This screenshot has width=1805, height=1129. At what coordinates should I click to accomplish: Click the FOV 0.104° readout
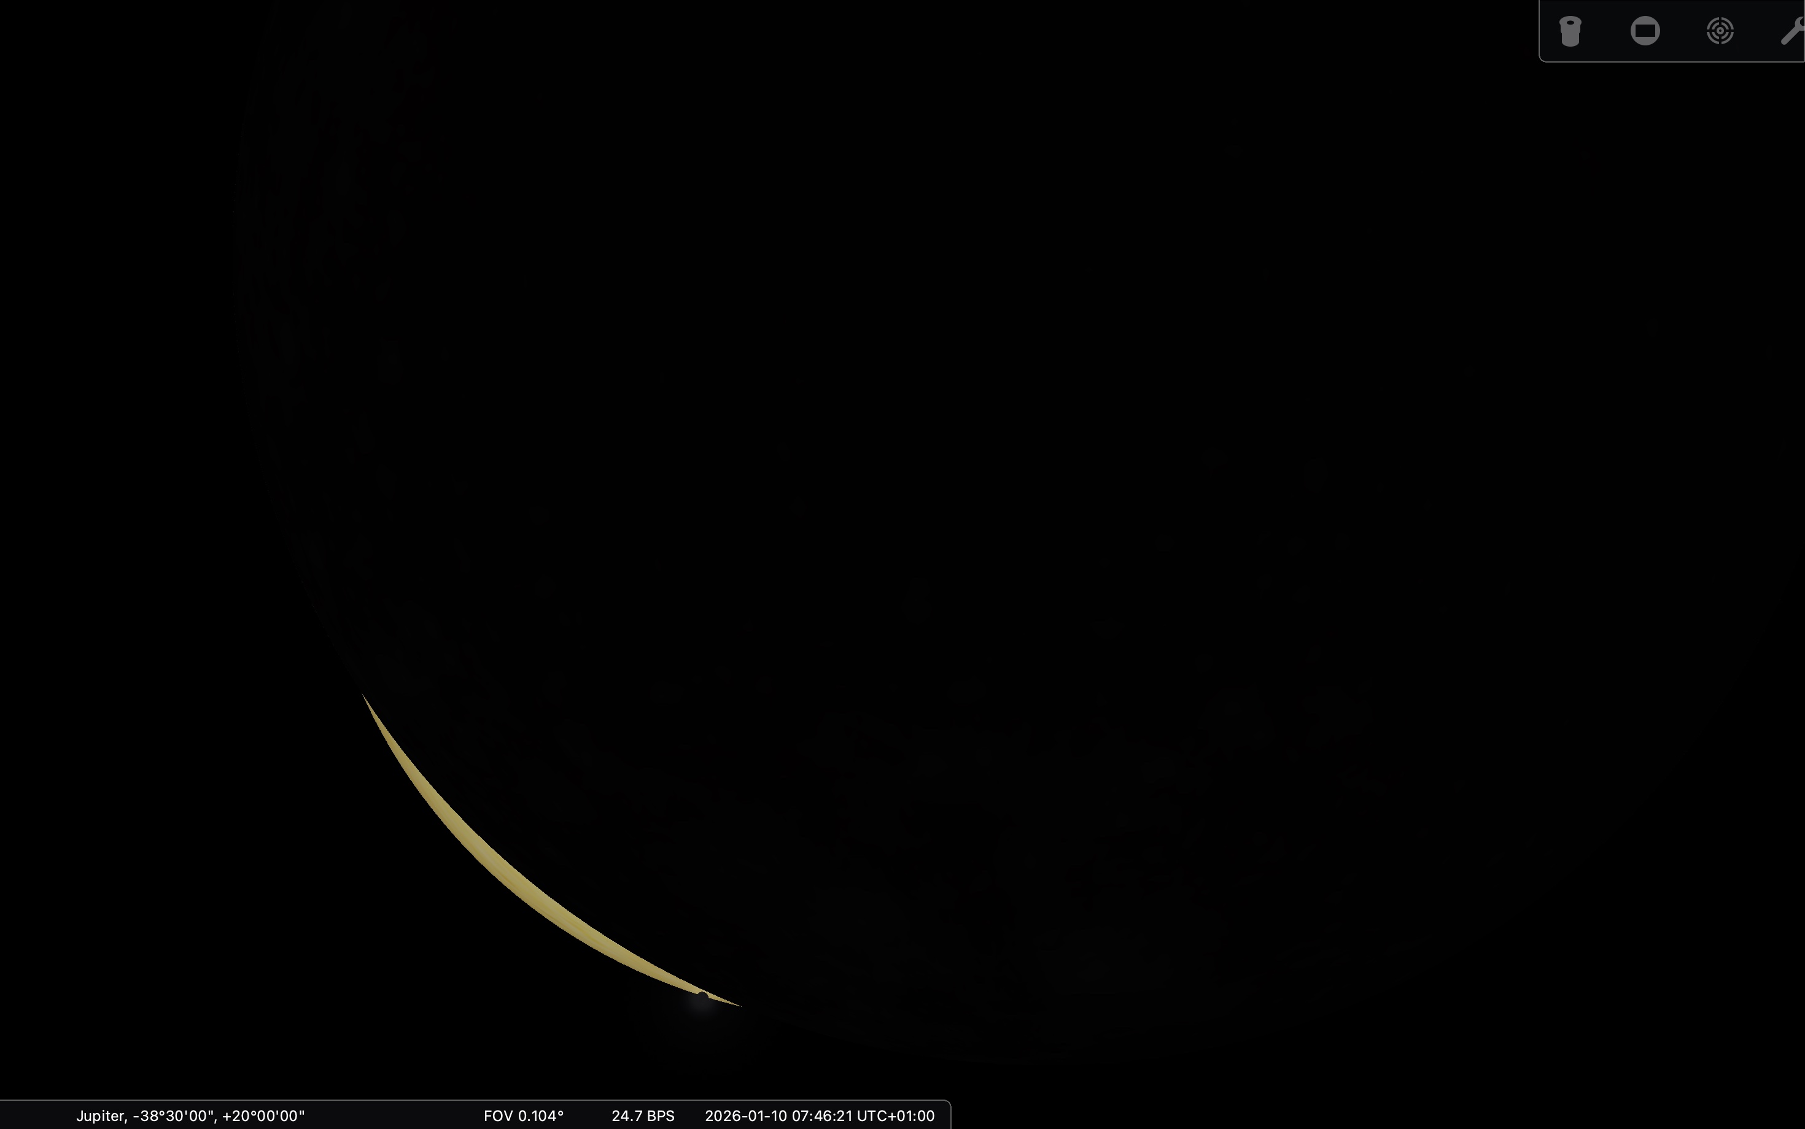(523, 1116)
